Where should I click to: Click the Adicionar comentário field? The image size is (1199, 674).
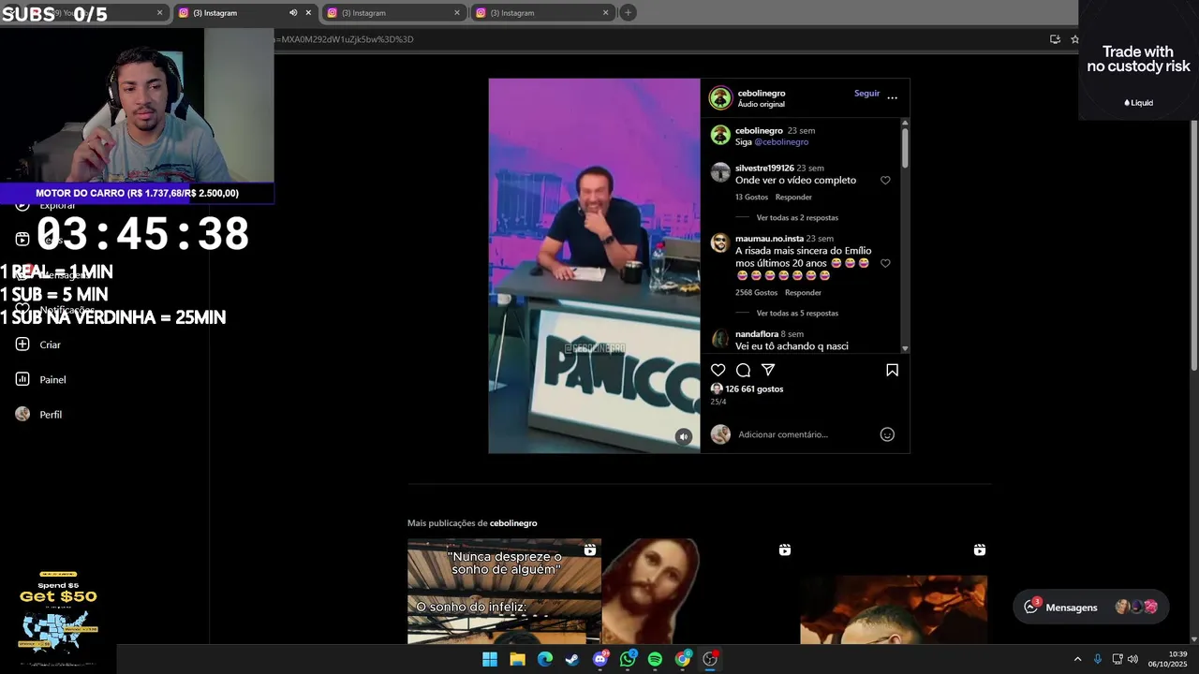(x=806, y=434)
